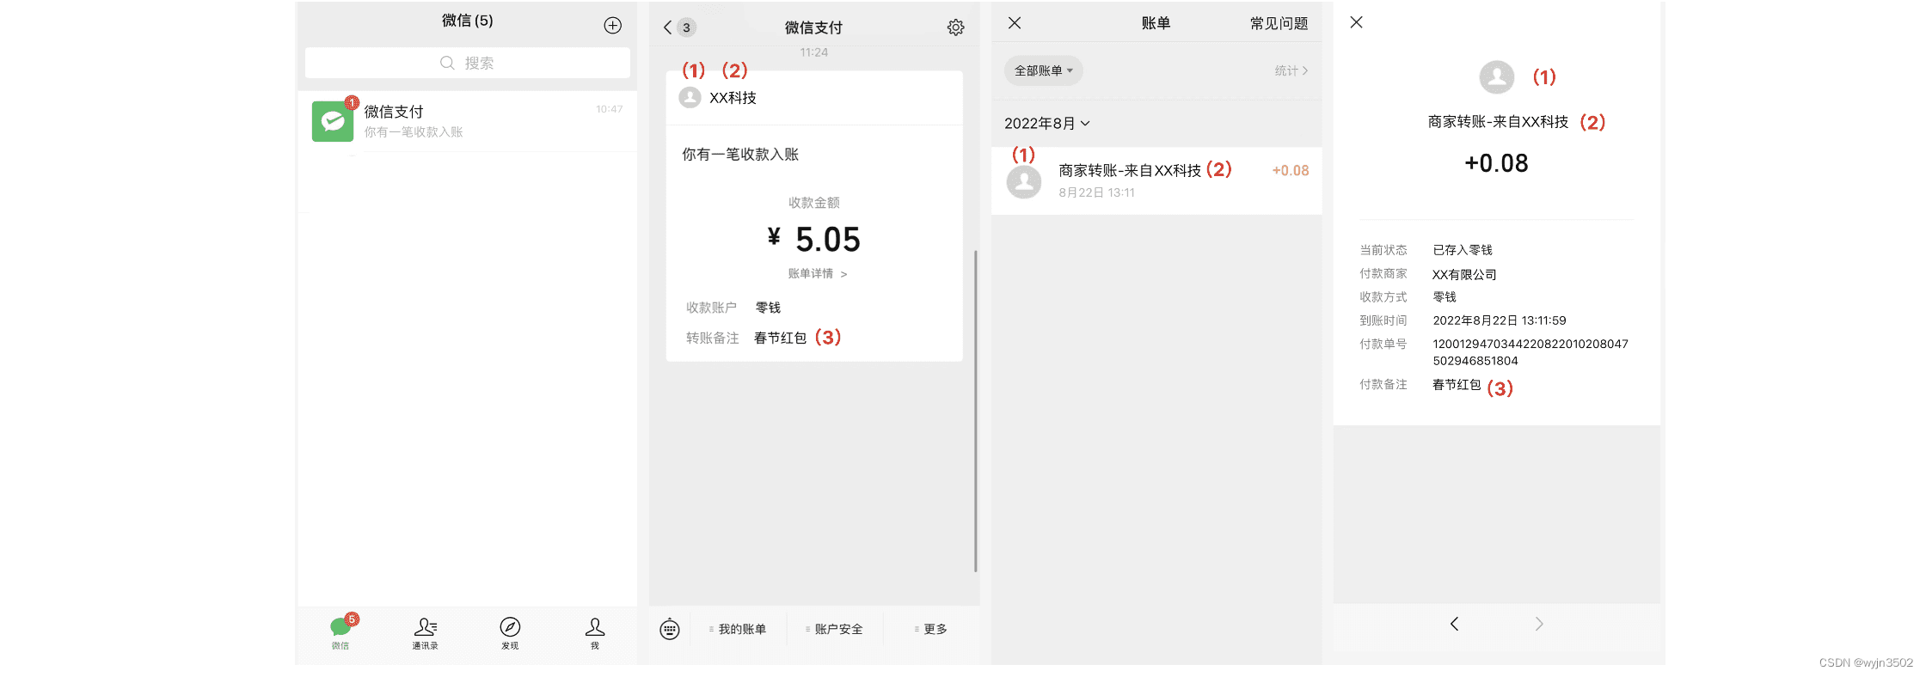Open 统计 statistics link
Screen dimensions: 1926x677
point(1291,70)
